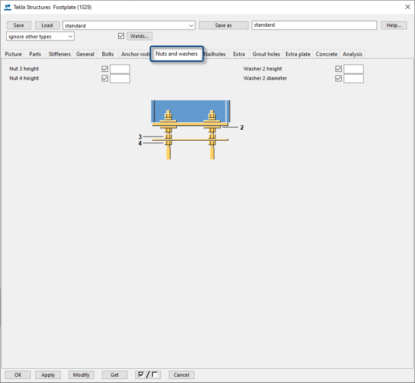
Task: Toggle the Nut 3 height checkbox
Action: [105, 69]
